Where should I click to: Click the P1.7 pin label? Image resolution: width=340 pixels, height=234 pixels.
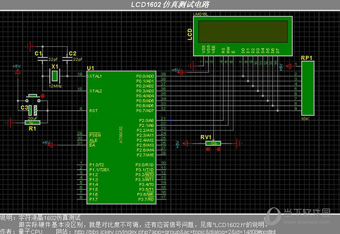(x=93, y=199)
